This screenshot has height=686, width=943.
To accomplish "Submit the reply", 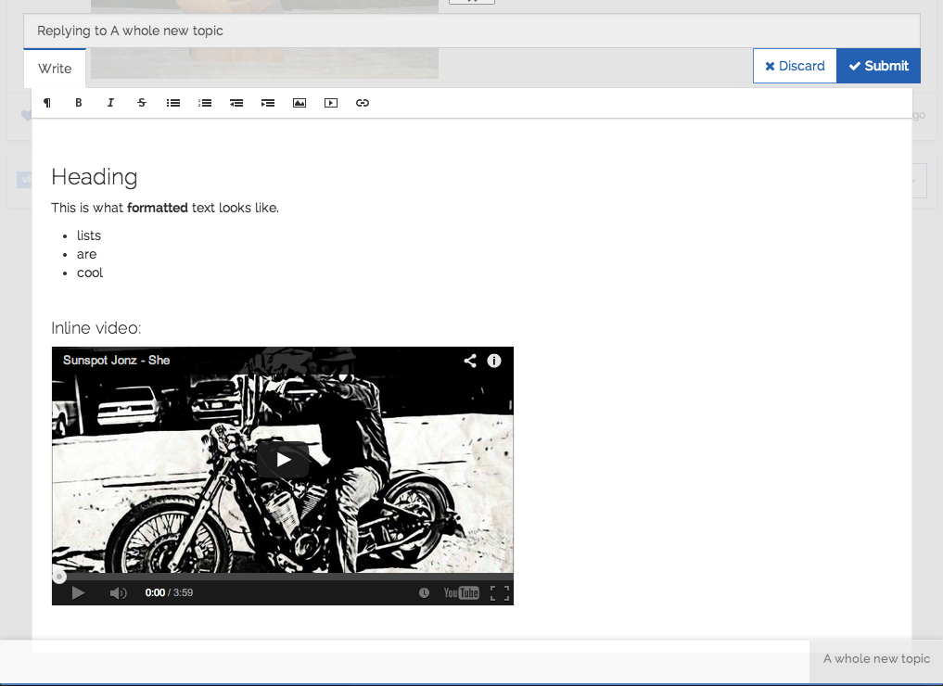I will pos(878,66).
